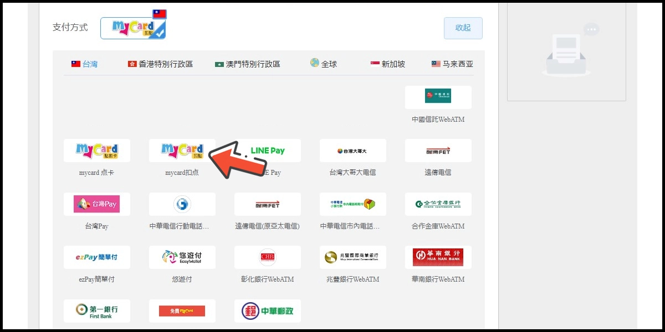
Task: Click the mycard扣点 label text
Action: coord(182,173)
